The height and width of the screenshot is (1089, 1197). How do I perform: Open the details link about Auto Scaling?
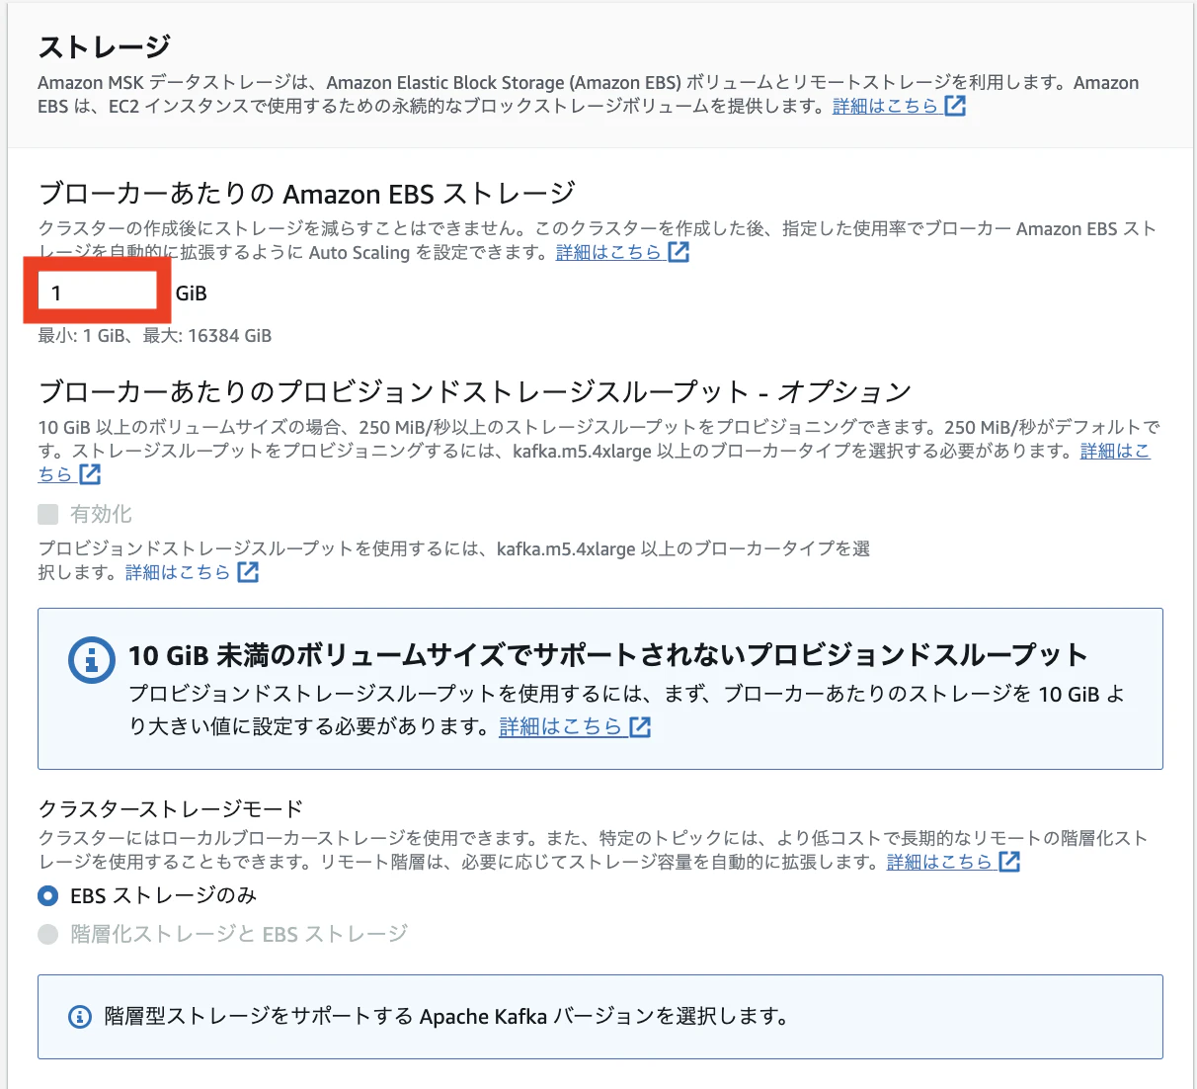pos(608,252)
